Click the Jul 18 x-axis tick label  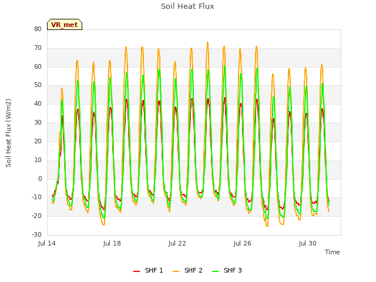coord(112,243)
